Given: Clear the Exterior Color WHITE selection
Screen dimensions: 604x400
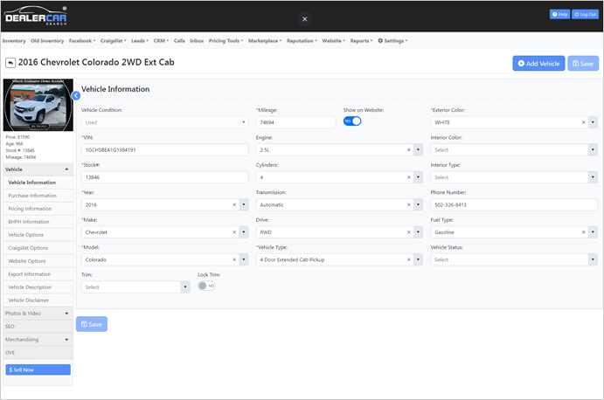Looking at the screenshot, I should coord(583,123).
